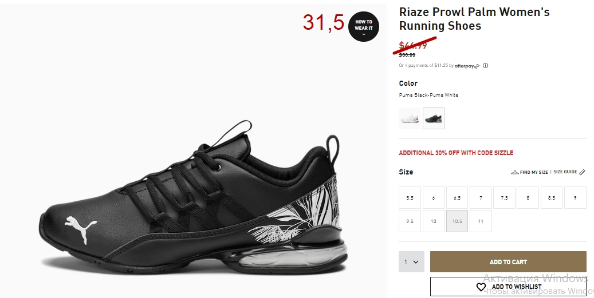This screenshot has width=594, height=298.
Task: Click the heart icon on wishlist button
Action: [481, 287]
